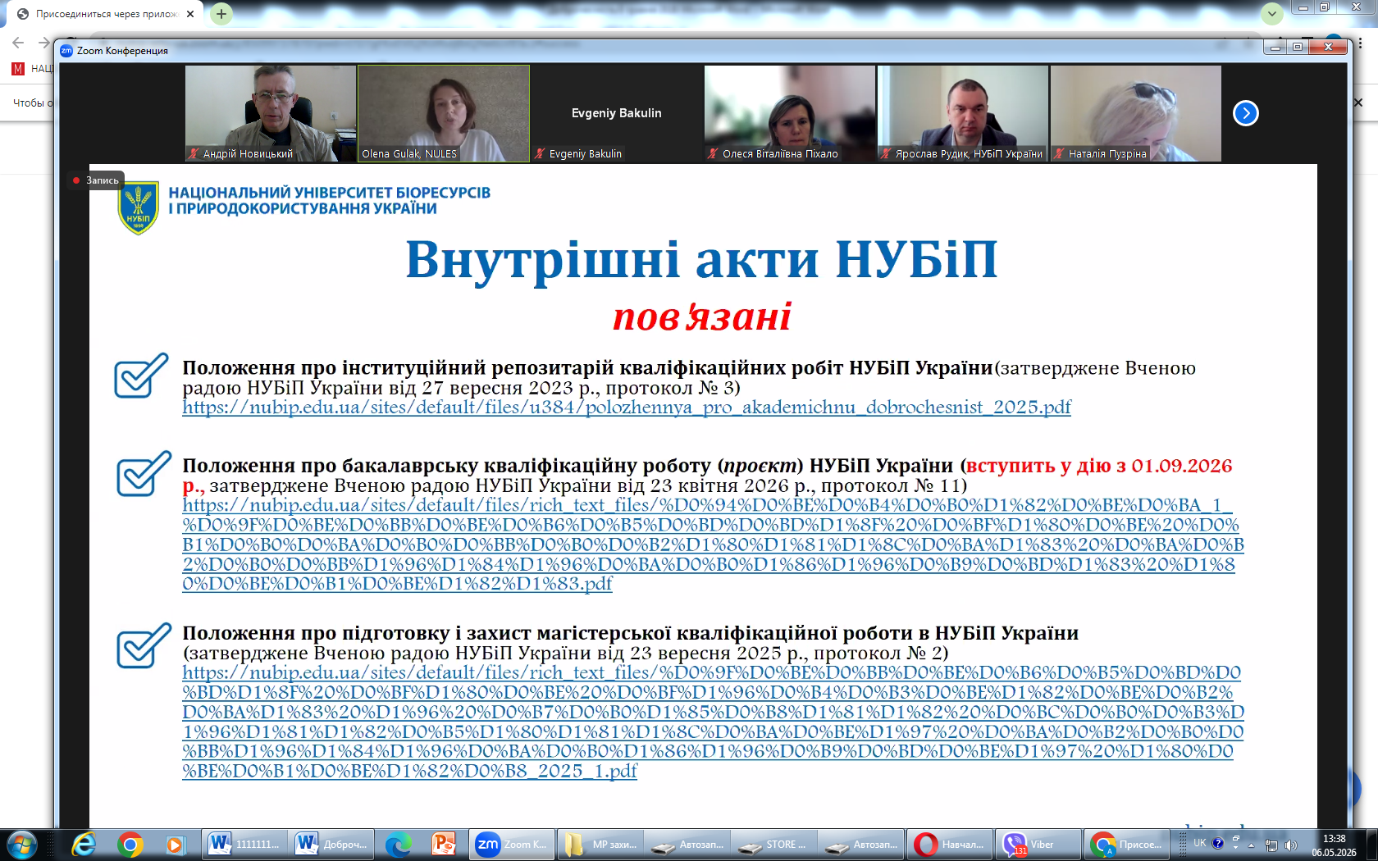Open the new browser tab plus button
Image resolution: width=1378 pixels, height=861 pixels.
[x=221, y=14]
